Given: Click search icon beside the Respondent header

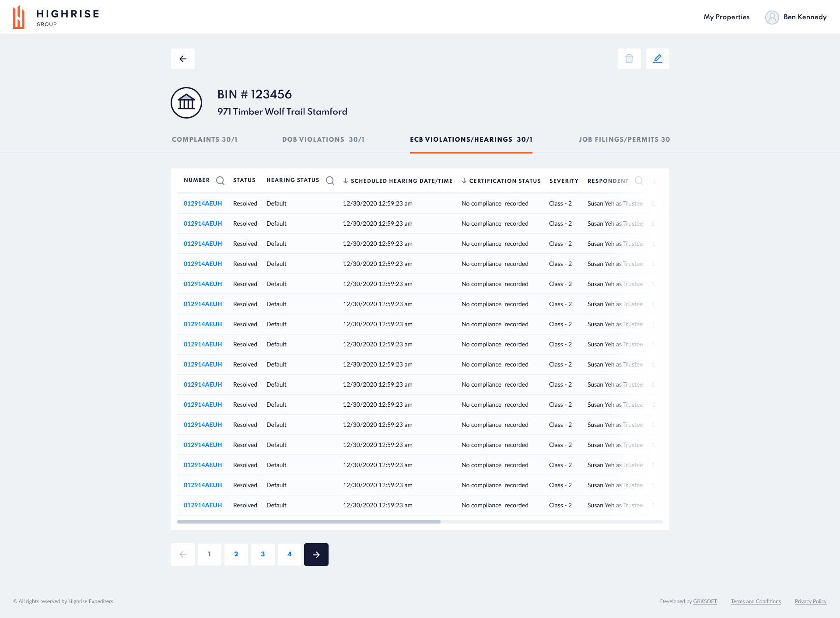Looking at the screenshot, I should point(639,181).
